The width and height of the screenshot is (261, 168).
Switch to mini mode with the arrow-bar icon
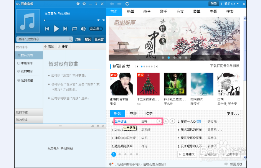click(96, 4)
